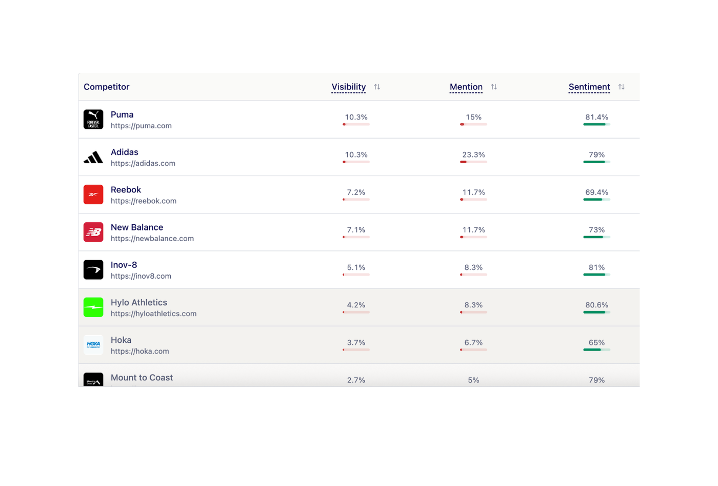This screenshot has width=718, height=486.
Task: Click Hoka's 3.7% visibility value
Action: (x=356, y=342)
